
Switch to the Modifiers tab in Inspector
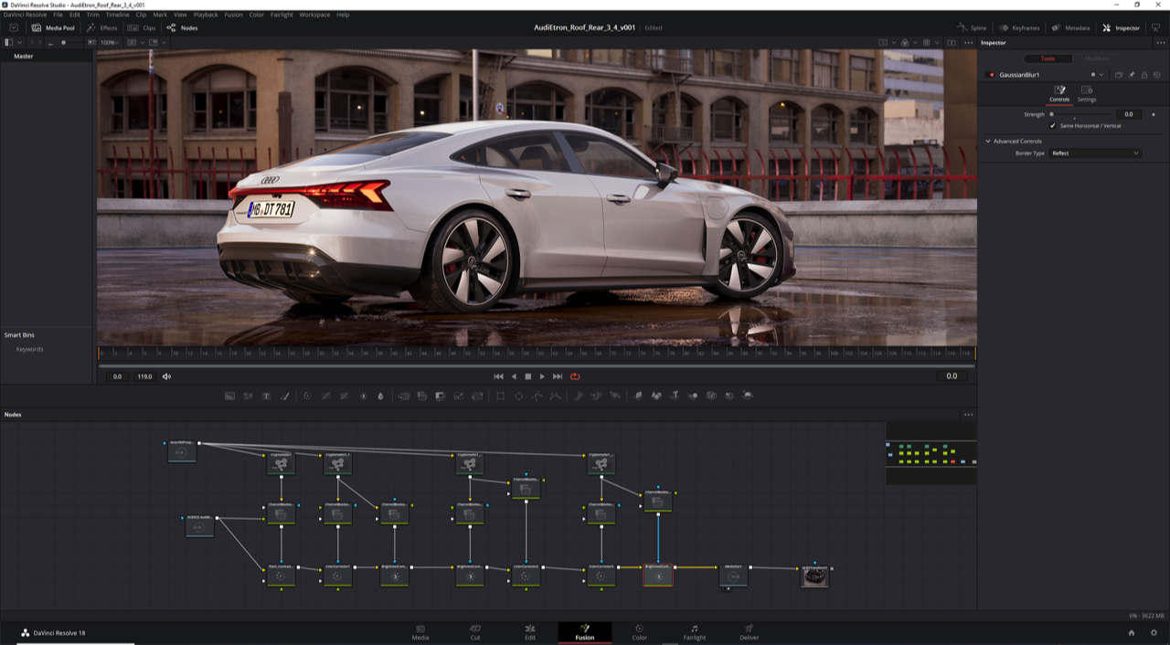click(x=1097, y=58)
